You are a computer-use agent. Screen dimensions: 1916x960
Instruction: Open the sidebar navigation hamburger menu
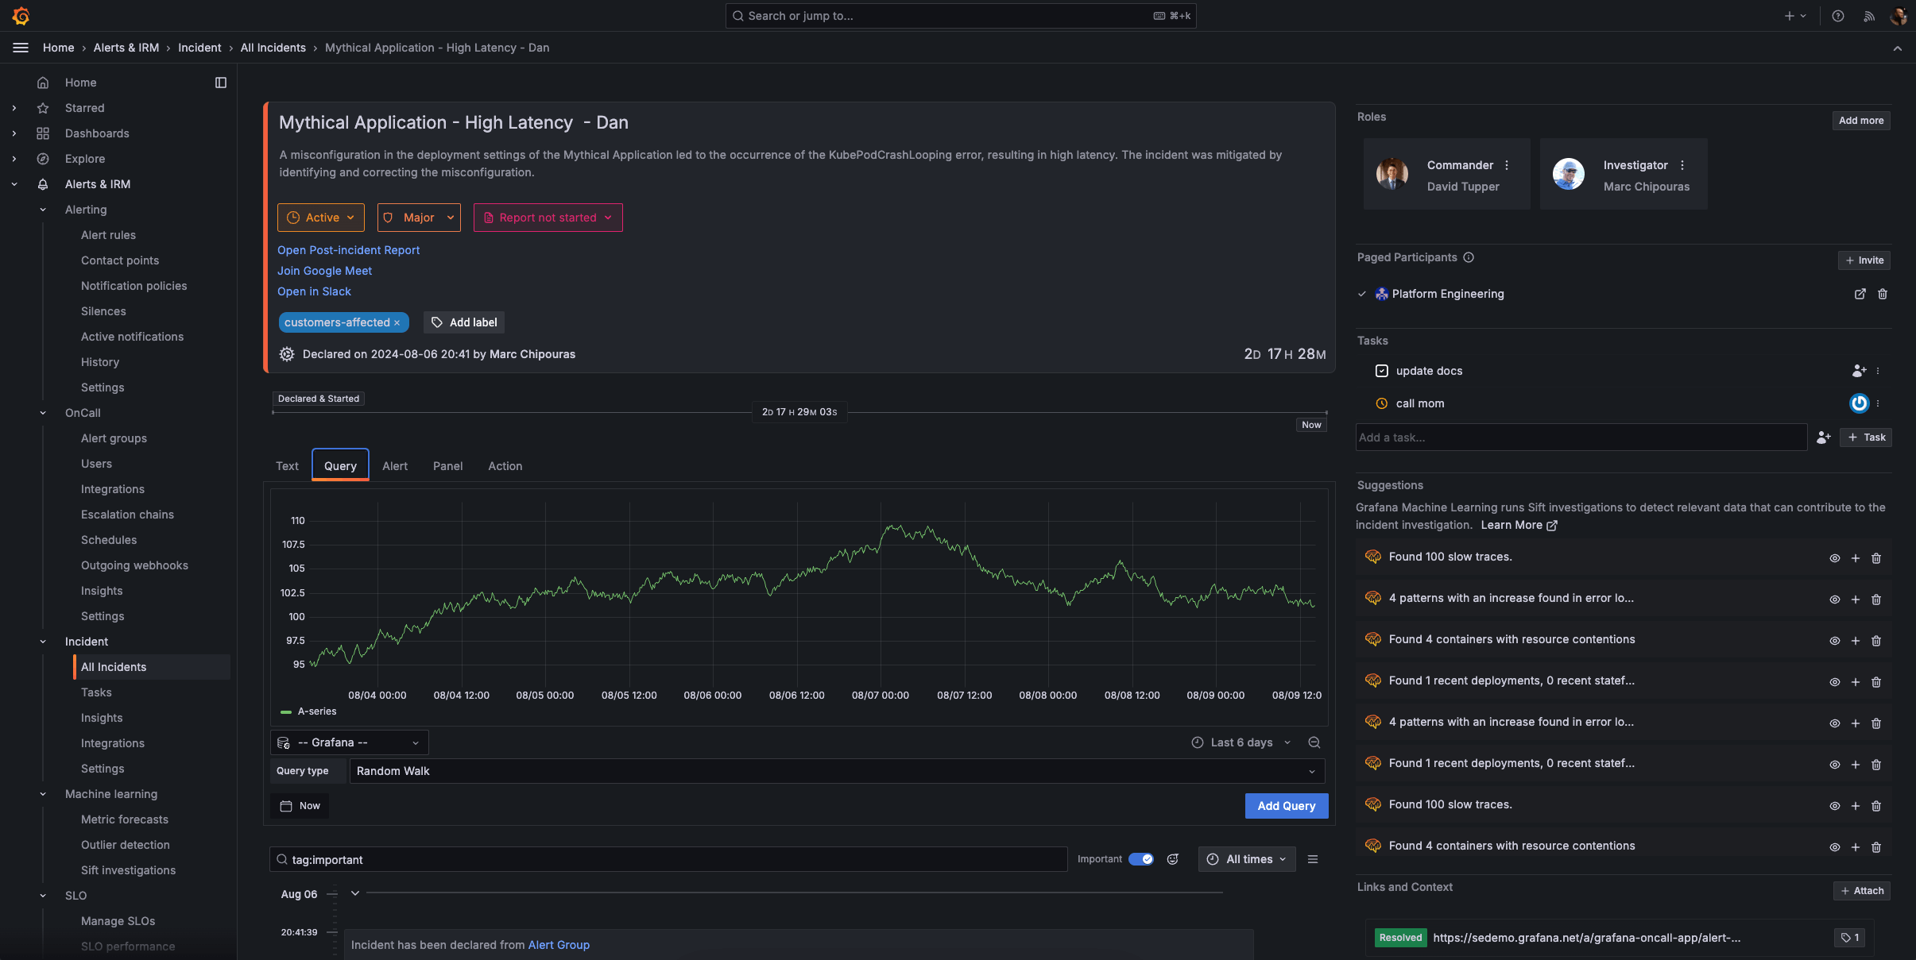(x=20, y=47)
